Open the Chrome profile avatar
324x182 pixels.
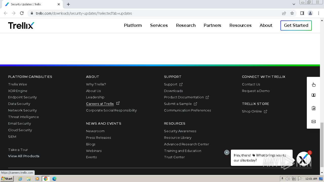(x=310, y=13)
